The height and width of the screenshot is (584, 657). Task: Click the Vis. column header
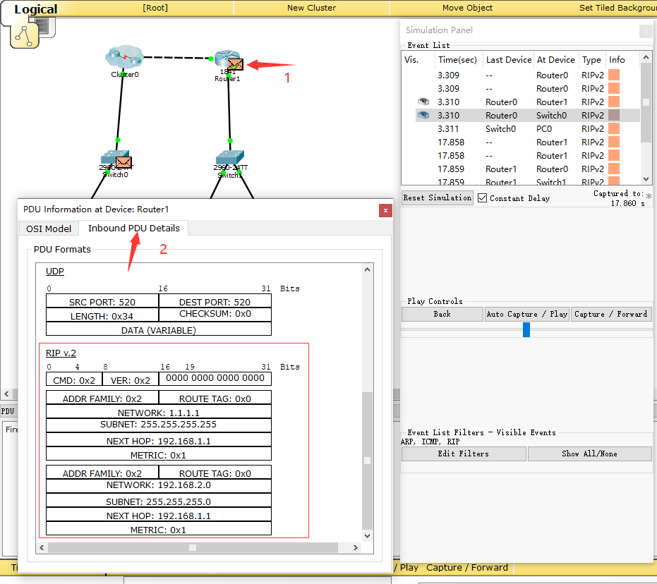coord(411,60)
